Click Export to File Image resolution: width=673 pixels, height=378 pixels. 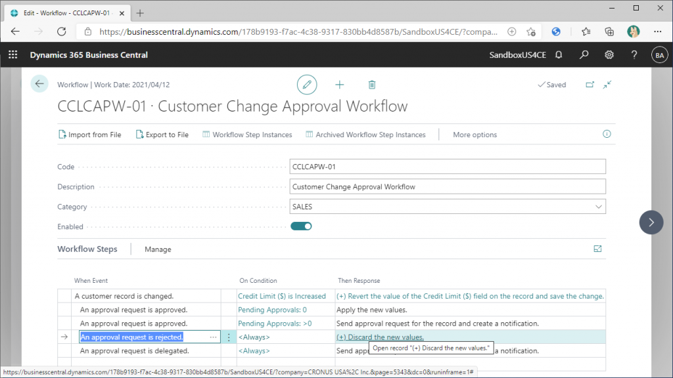pos(162,135)
